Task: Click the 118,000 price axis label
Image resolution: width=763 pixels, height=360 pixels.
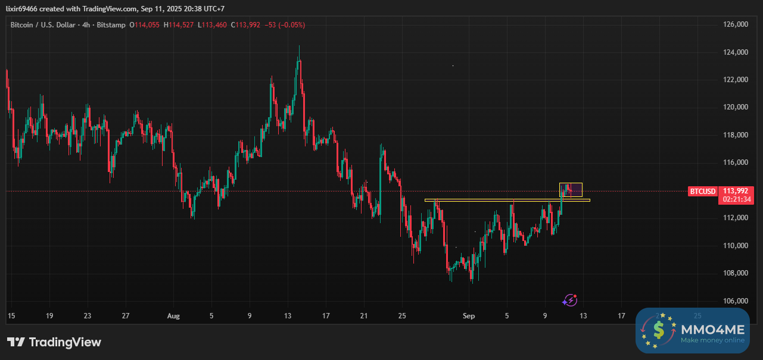Action: click(736, 135)
